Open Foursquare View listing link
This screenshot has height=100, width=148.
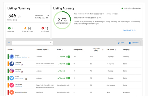coord(18,86)
